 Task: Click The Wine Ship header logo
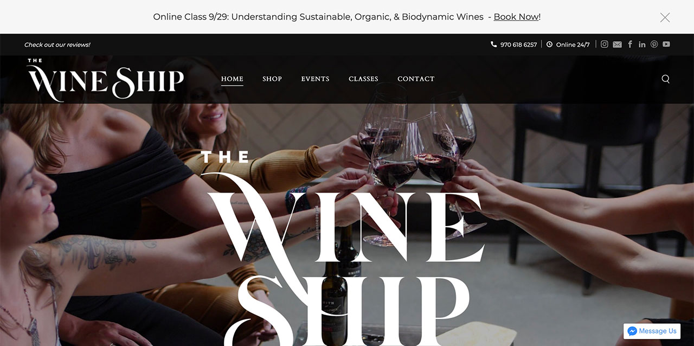tap(106, 79)
